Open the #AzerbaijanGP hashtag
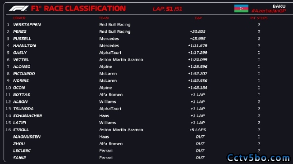293x164 pixels. (269, 11)
